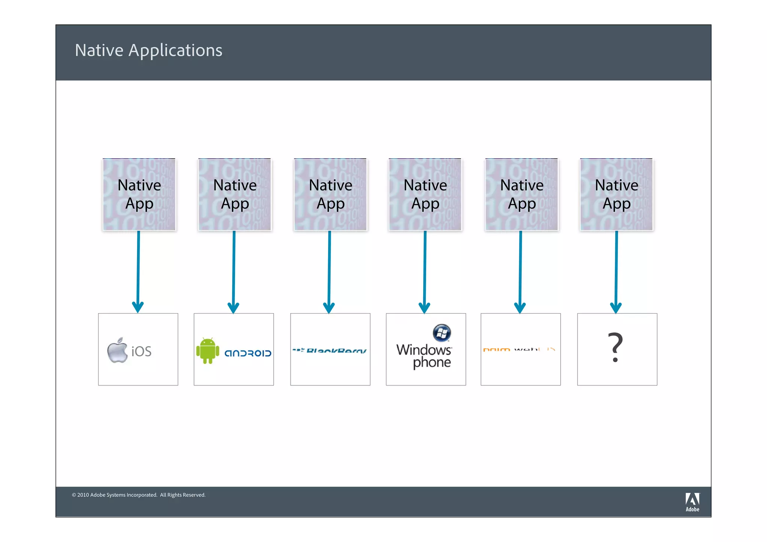The width and height of the screenshot is (767, 542).
Task: Click the arrow pointing to the iOS box
Action: [138, 272]
